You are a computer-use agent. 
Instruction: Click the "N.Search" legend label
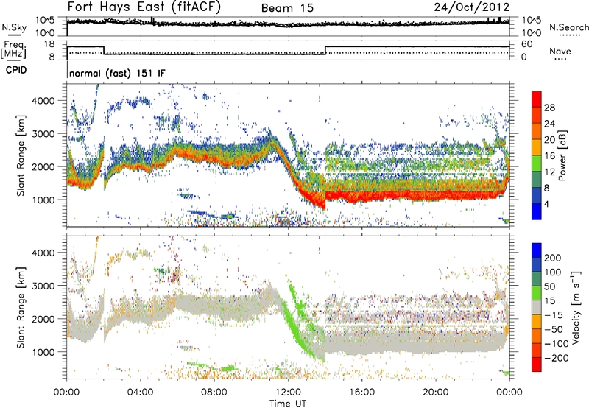[x=568, y=27]
